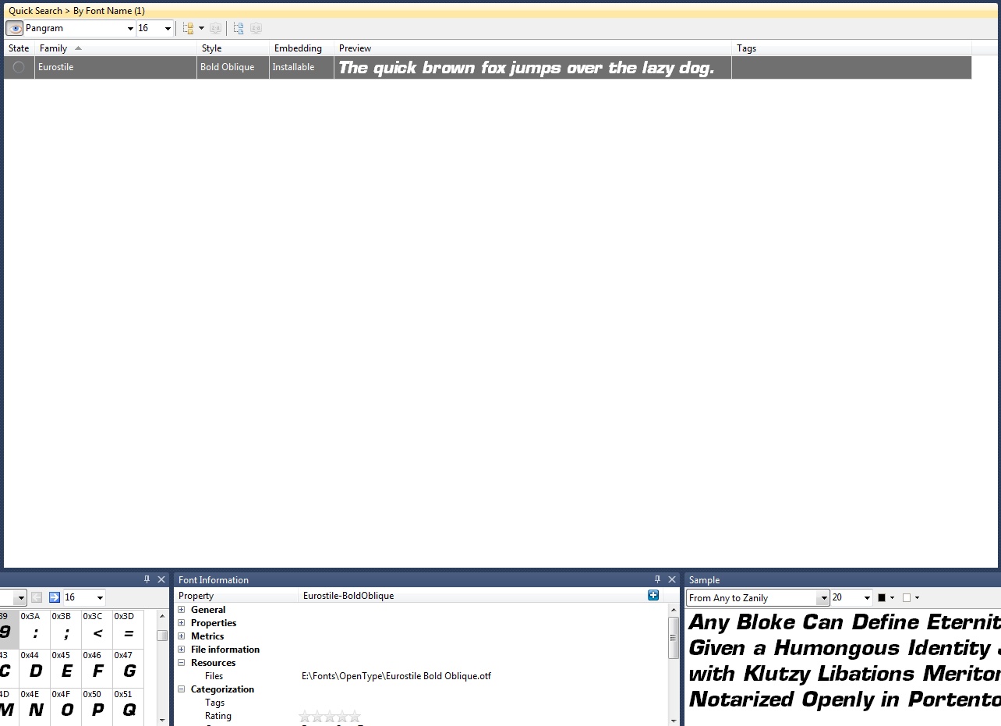This screenshot has height=726, width=1001.
Task: Close the Font Information panel
Action: coord(672,579)
